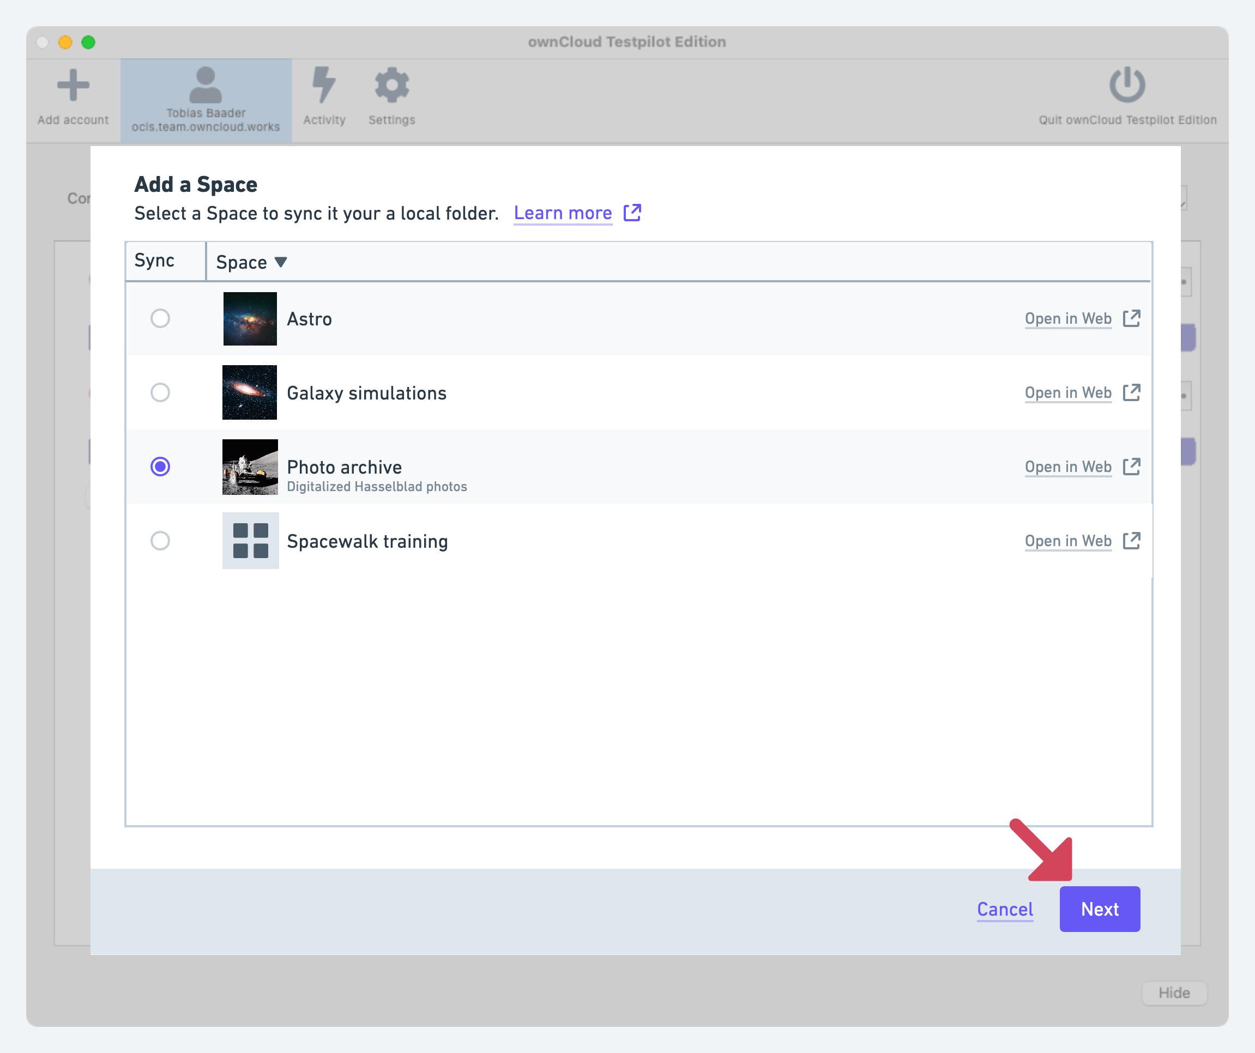
Task: Select the Astro space radio button
Action: pyautogui.click(x=160, y=318)
